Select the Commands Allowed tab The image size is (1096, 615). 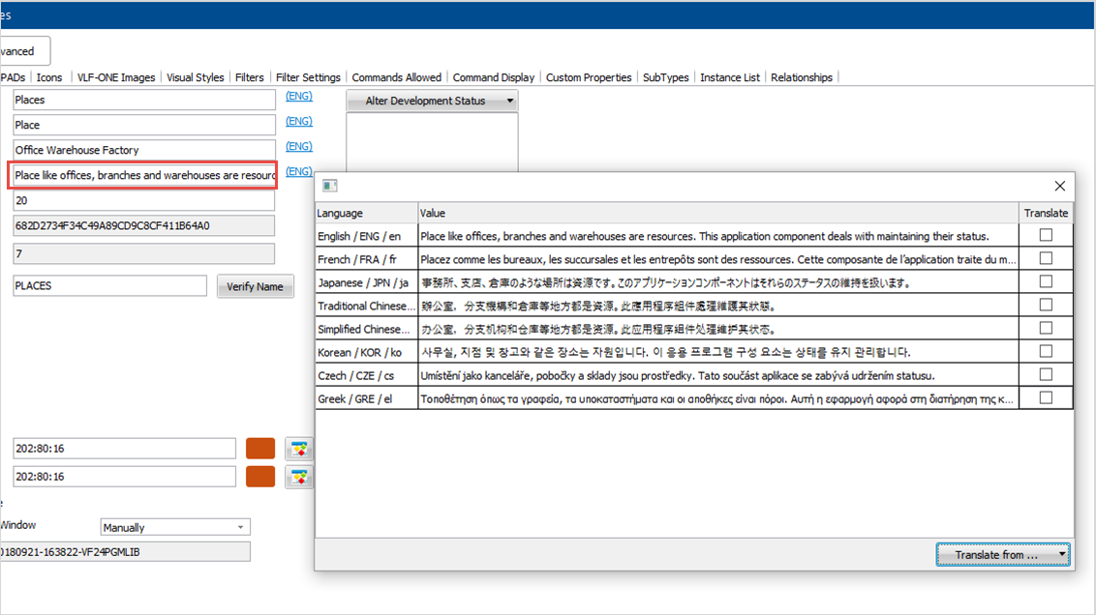396,77
